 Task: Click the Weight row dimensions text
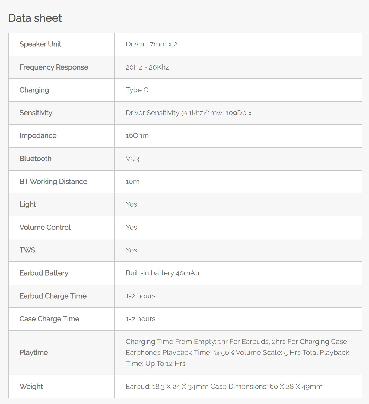point(224,387)
